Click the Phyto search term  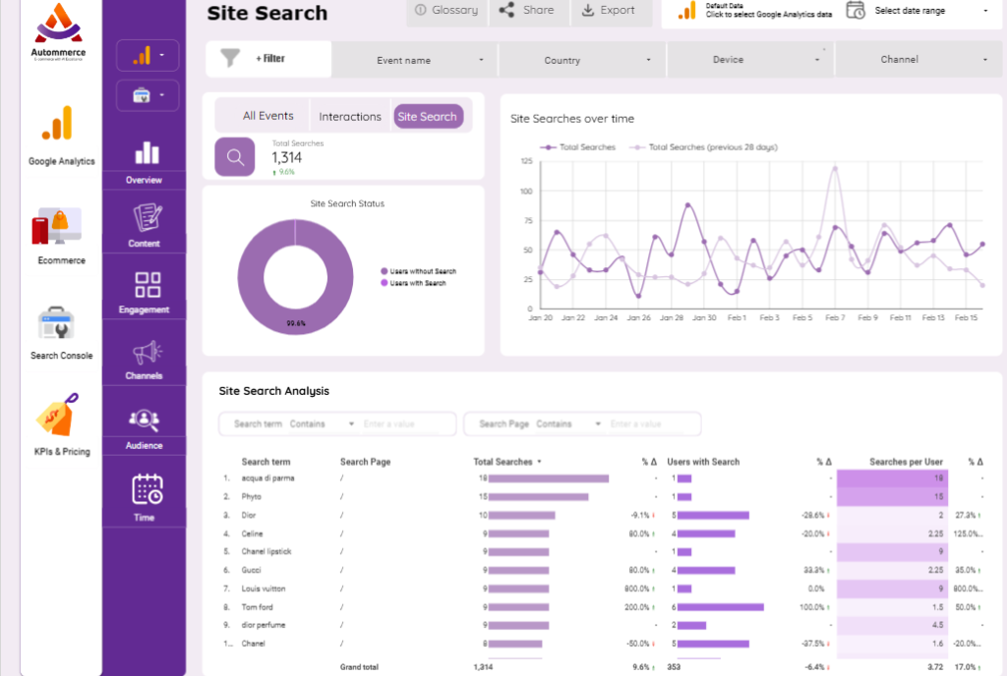click(x=251, y=496)
